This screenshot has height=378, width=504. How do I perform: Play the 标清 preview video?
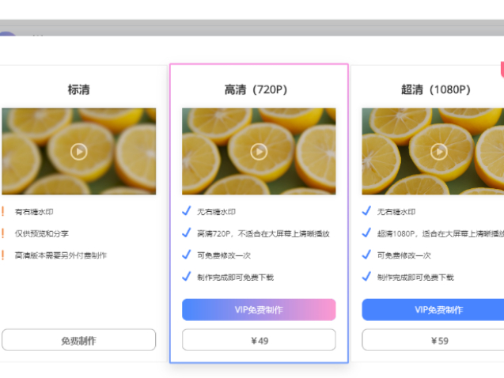point(79,152)
